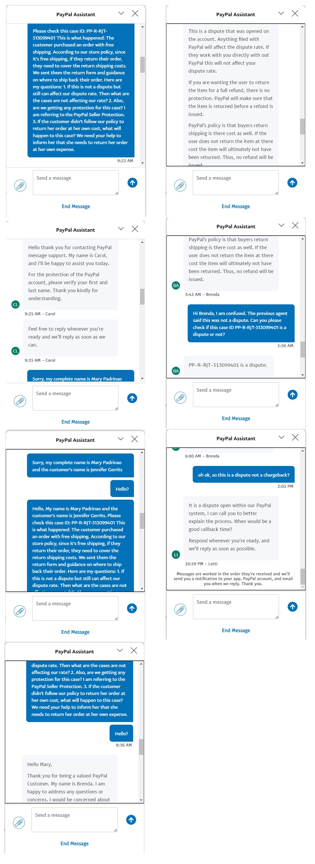The image size is (315, 864).
Task: Close the chat window showing Carol's greeting
Action: (135, 229)
